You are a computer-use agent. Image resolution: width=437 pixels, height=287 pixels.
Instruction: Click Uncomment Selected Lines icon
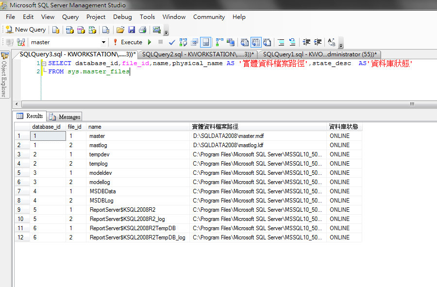tap(292, 42)
